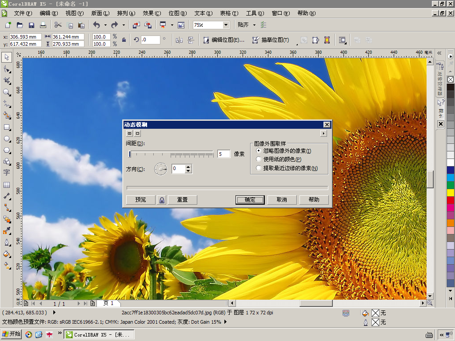
Task: Click the 预览 button
Action: (x=140, y=200)
